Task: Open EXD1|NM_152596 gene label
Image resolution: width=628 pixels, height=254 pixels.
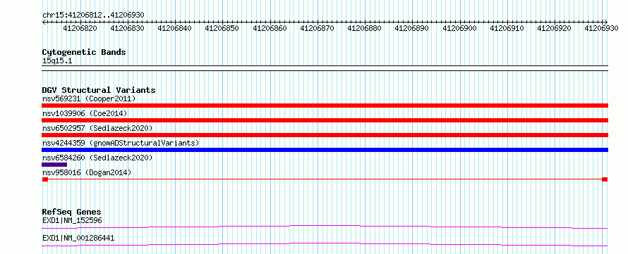Action: (x=72, y=220)
